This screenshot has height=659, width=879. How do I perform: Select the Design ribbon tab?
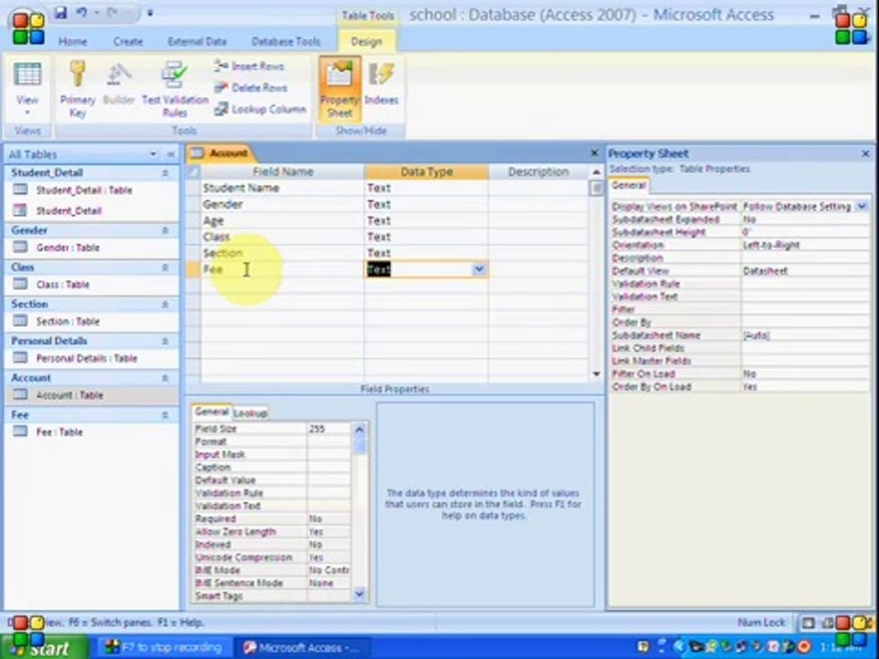(x=366, y=41)
